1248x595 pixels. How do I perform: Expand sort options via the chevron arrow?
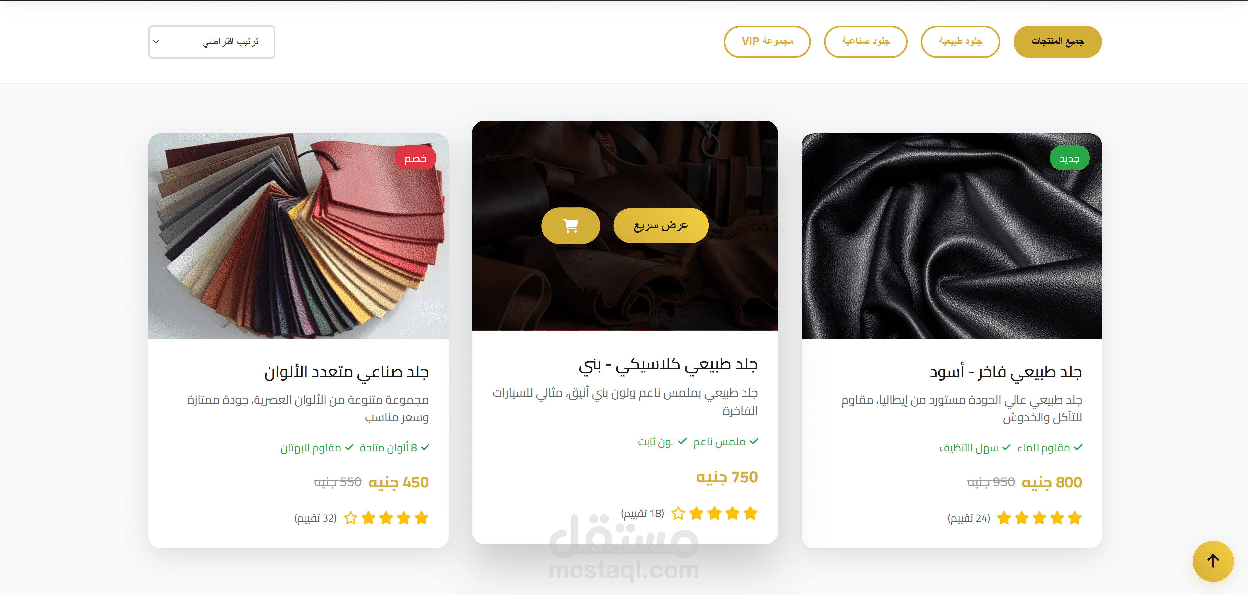(156, 42)
